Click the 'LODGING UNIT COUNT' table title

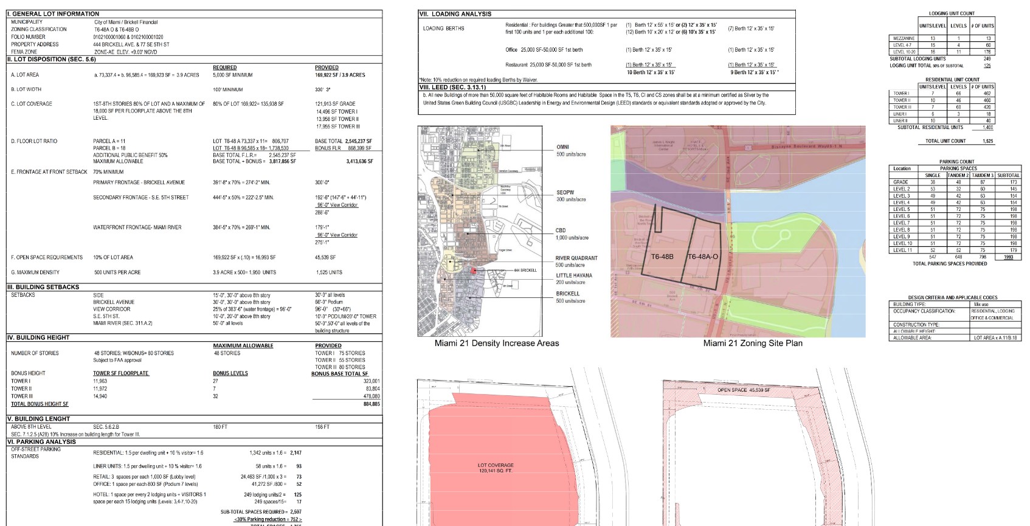coord(952,13)
